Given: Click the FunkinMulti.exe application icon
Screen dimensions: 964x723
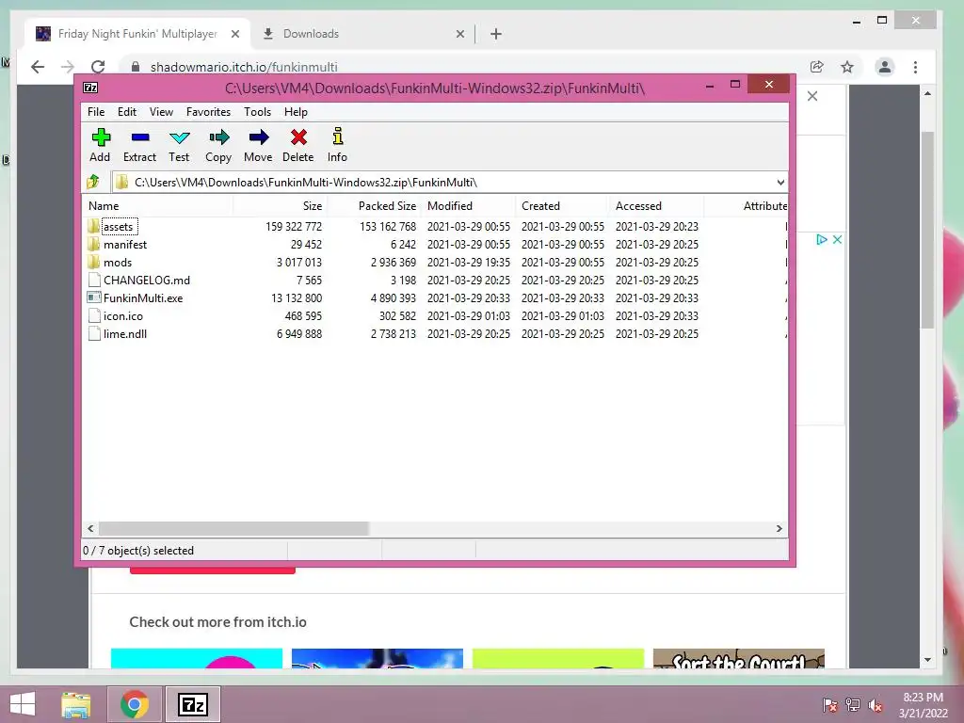Looking at the screenshot, I should [x=94, y=297].
